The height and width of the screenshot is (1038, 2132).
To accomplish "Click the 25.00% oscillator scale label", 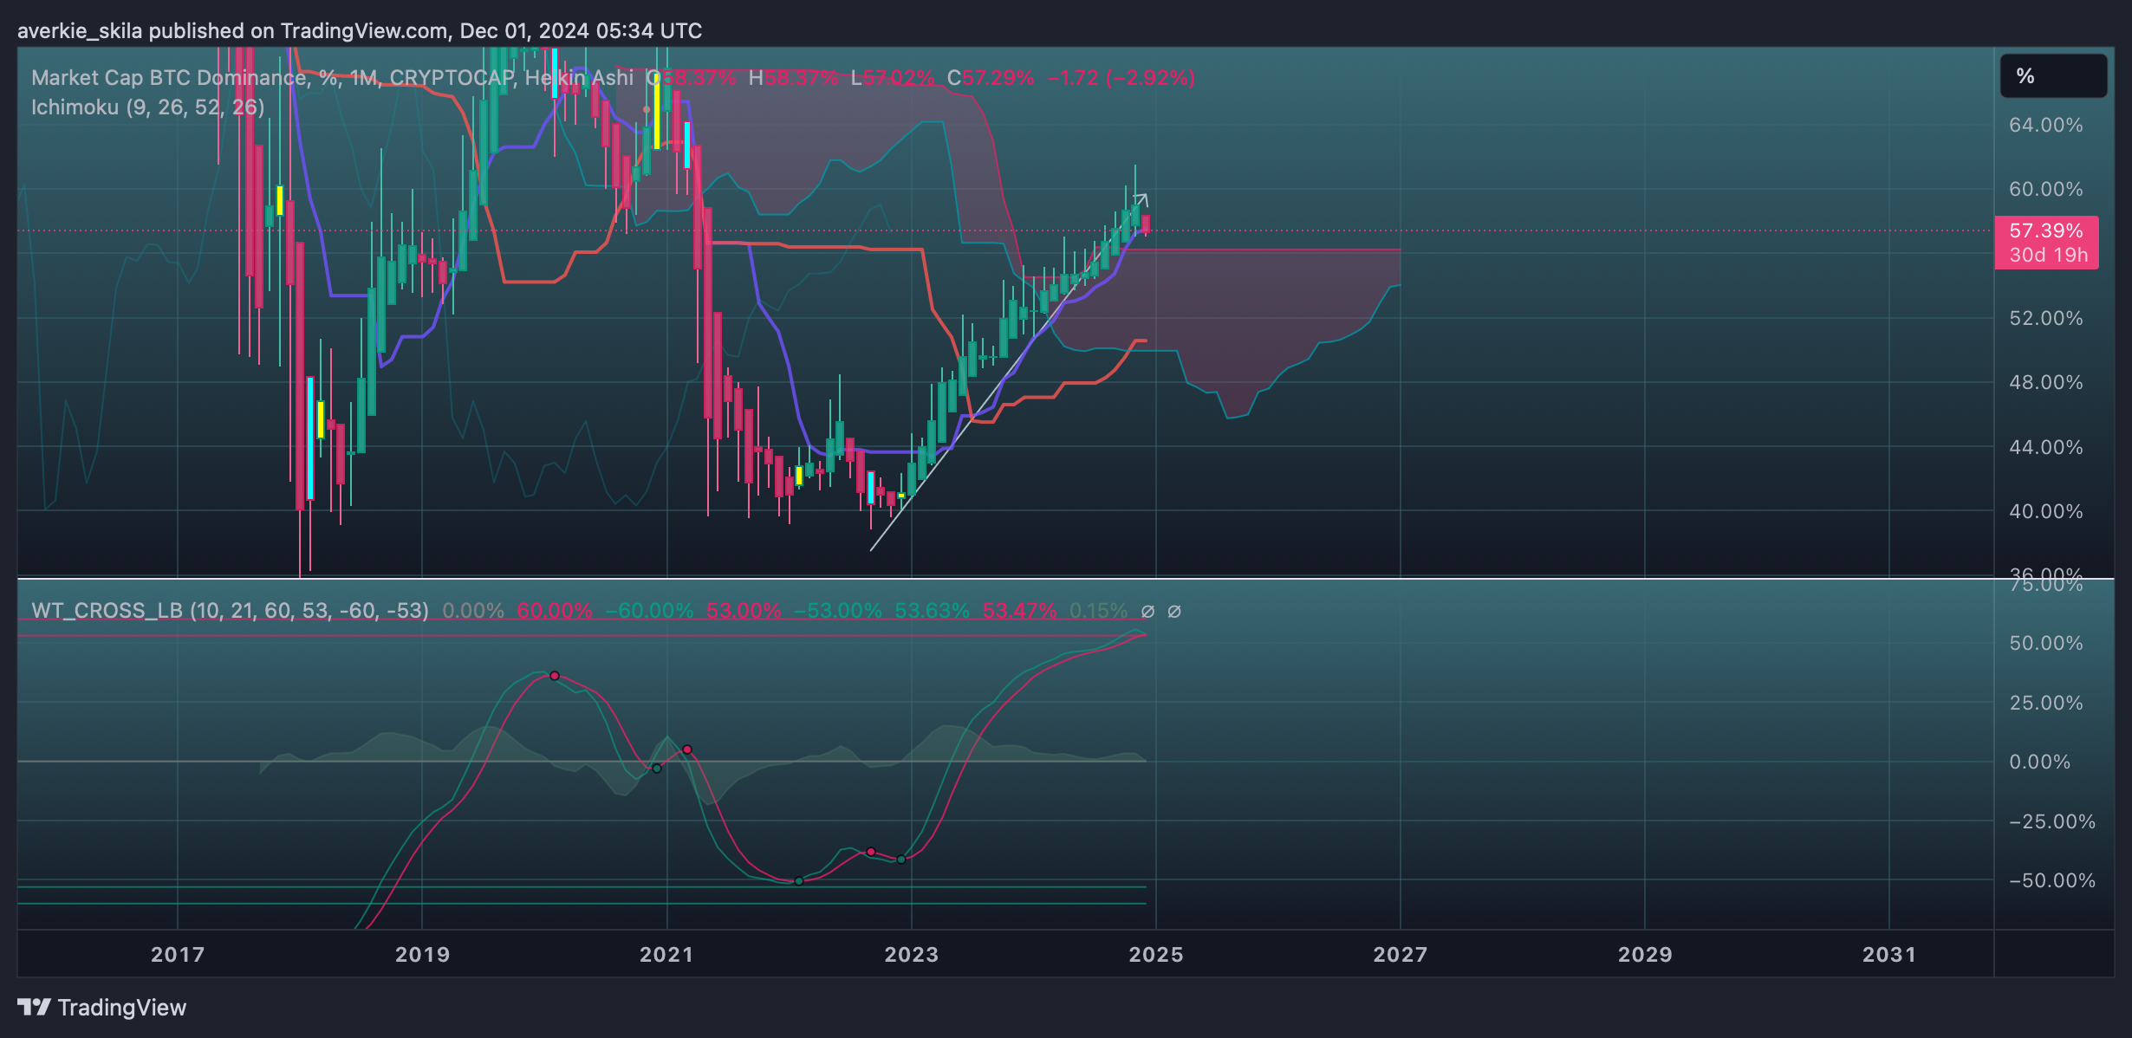I will pos(2046,703).
